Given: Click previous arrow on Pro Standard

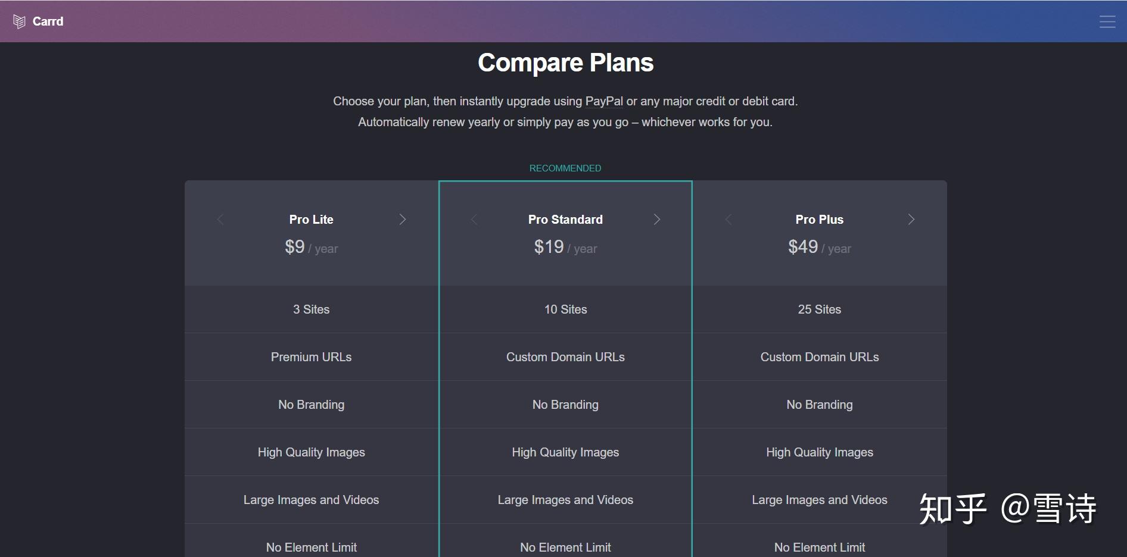Looking at the screenshot, I should point(474,220).
